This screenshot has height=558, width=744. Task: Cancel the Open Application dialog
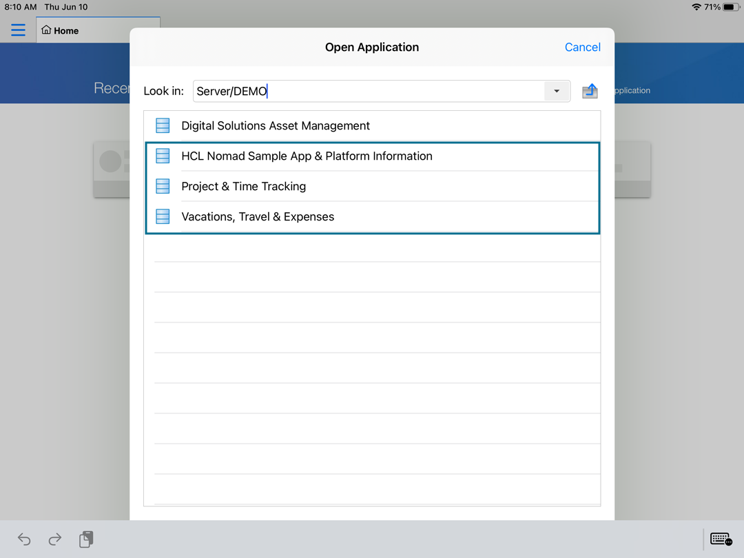tap(582, 47)
